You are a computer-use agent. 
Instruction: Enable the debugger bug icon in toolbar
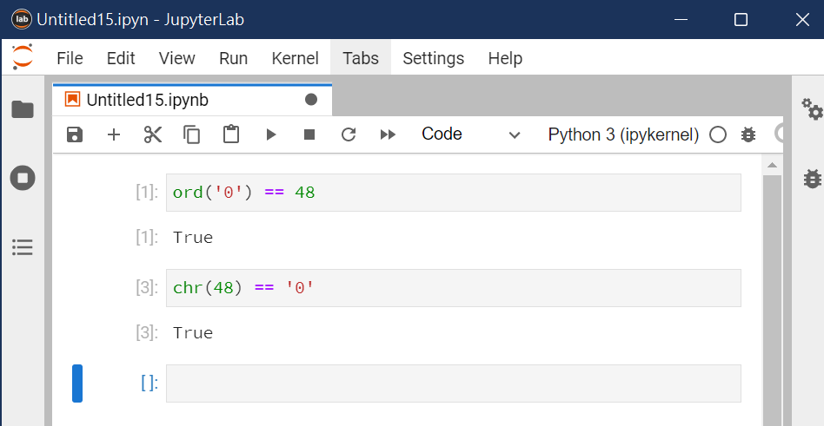[x=748, y=134]
